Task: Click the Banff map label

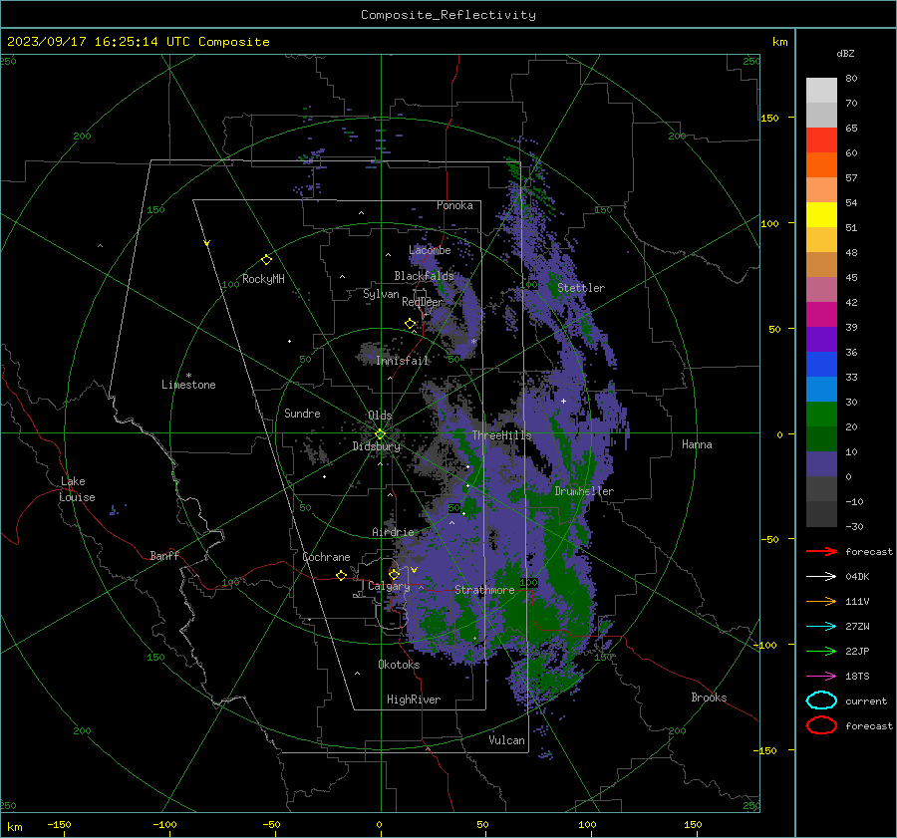Action: coord(164,555)
